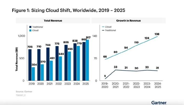The height and width of the screenshot is (105, 184).
Task: Select the Total Revenue panel header
Action: 53,21
